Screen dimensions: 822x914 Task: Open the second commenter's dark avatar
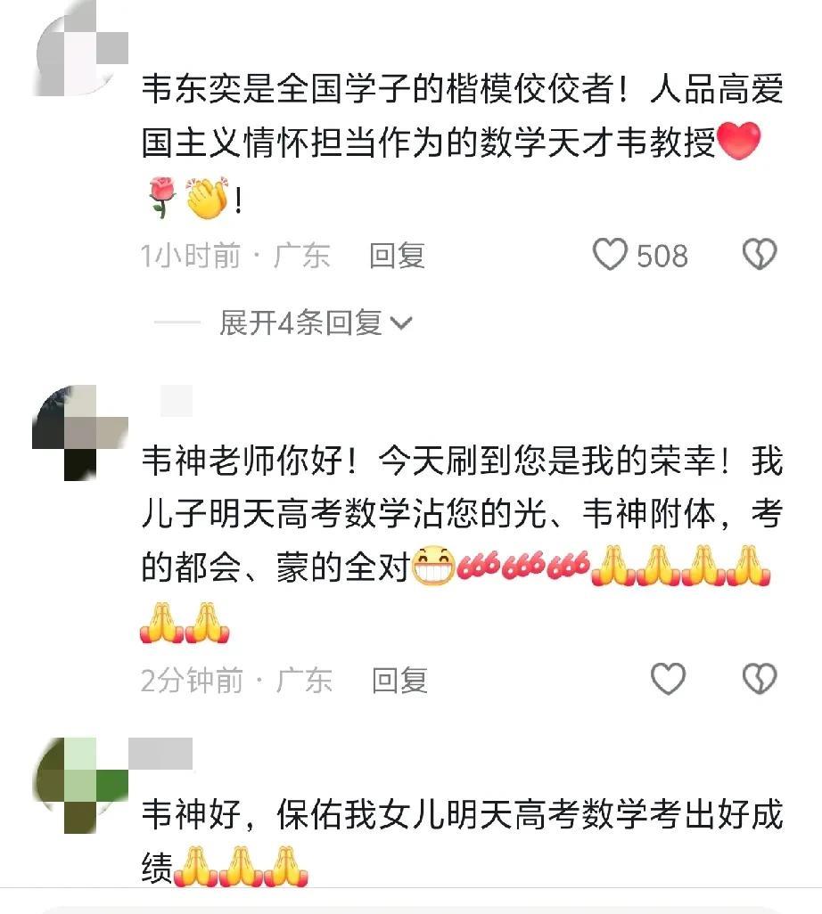[80, 433]
